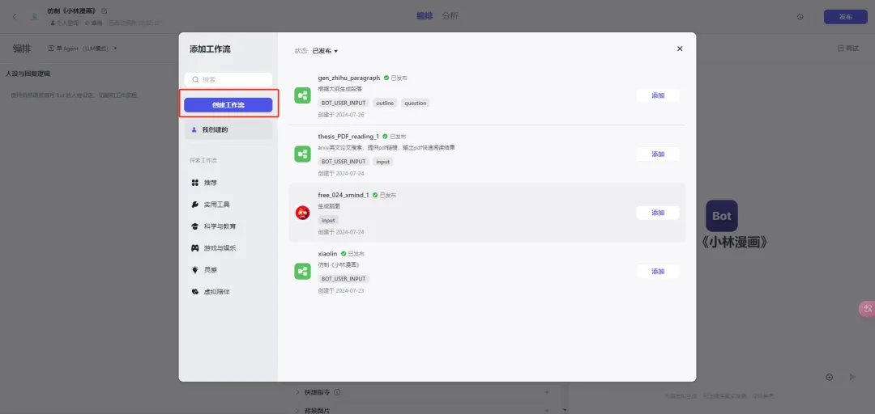Click the pink translate bubble at right edge

pyautogui.click(x=867, y=309)
